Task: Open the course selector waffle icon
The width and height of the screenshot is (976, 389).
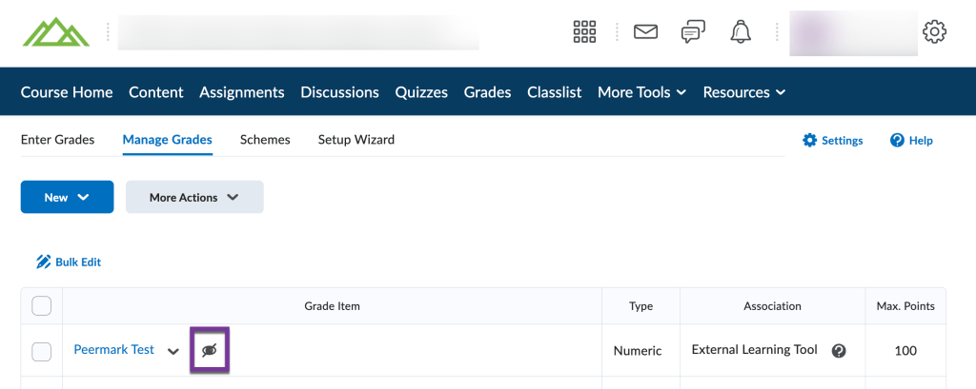Action: (584, 32)
